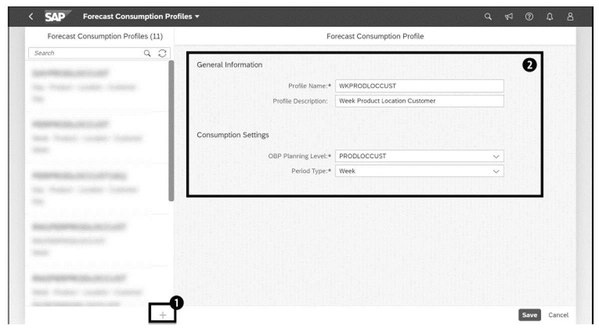Image resolution: width=599 pixels, height=334 pixels.
Task: Click inside the Search profiles box
Action: 80,53
